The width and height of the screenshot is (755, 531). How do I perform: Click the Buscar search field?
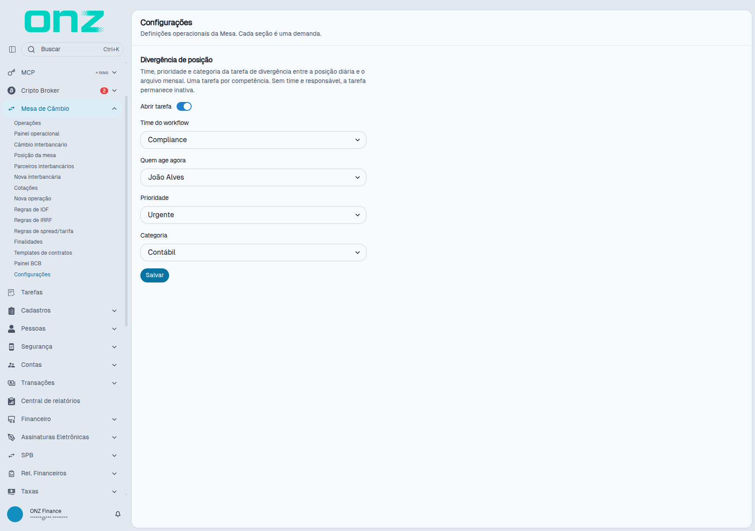coord(72,49)
